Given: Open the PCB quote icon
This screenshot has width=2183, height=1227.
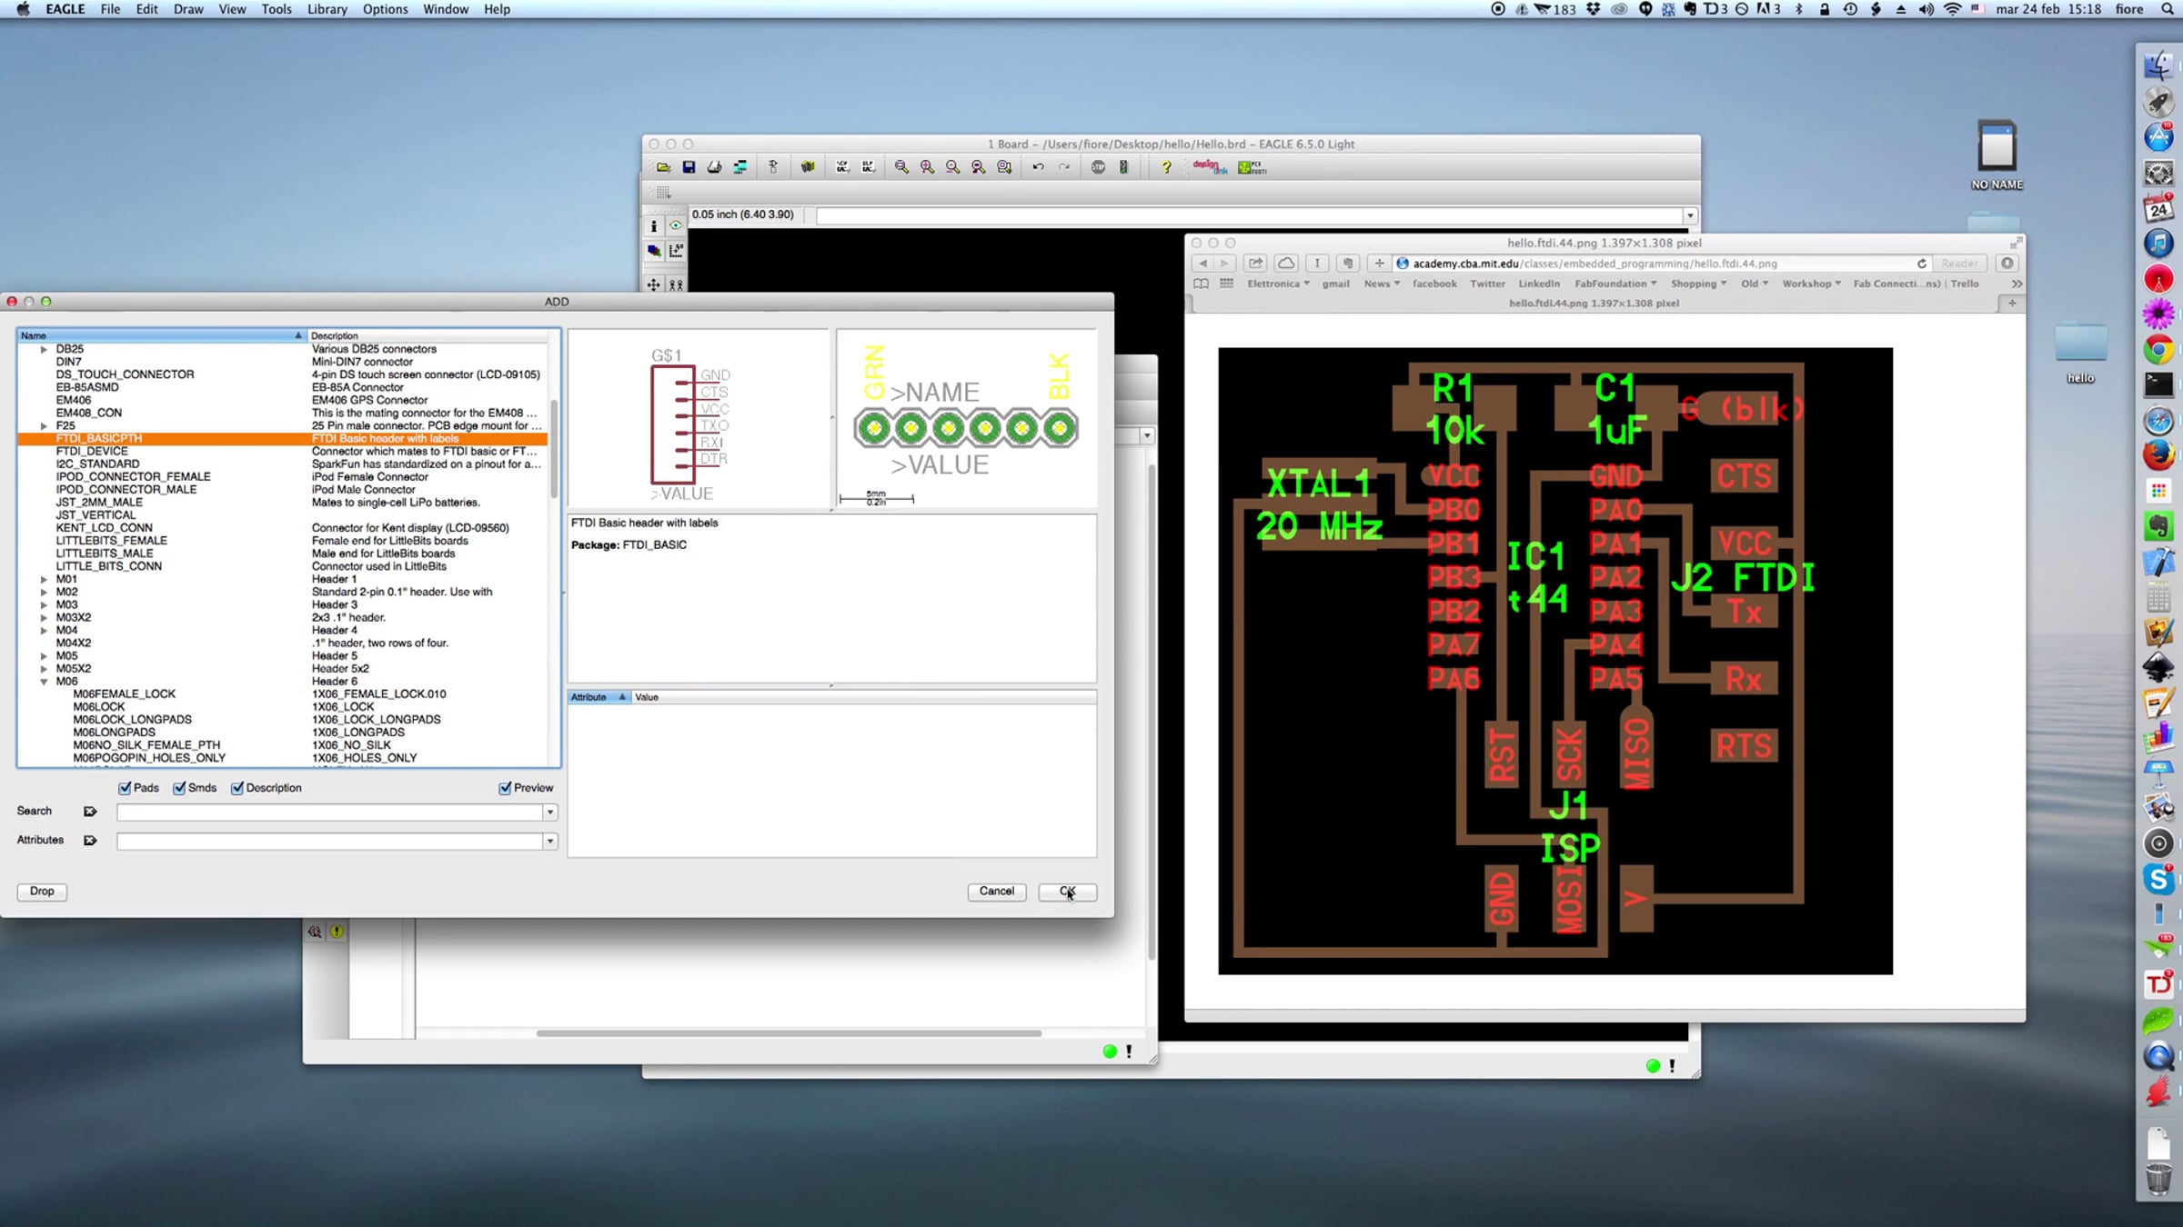Looking at the screenshot, I should point(1252,167).
